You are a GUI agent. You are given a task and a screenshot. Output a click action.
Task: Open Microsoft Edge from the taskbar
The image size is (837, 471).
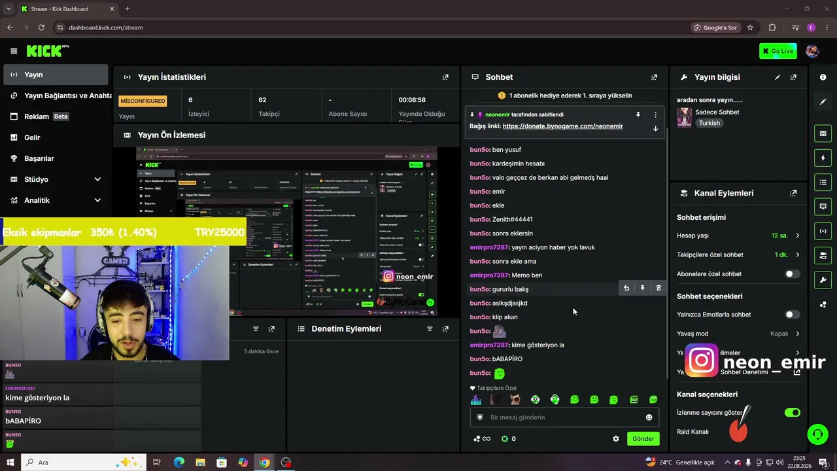tap(179, 462)
